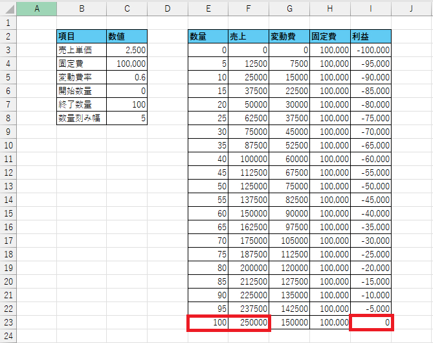This screenshot has width=433, height=343.
Task: Select column F header
Action: [x=249, y=9]
